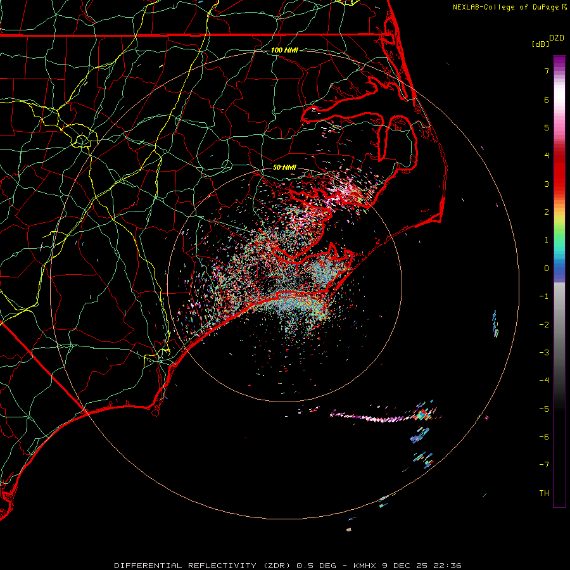Image resolution: width=570 pixels, height=570 pixels.
Task: Click the 0 value on color scale
Action: [x=547, y=269]
